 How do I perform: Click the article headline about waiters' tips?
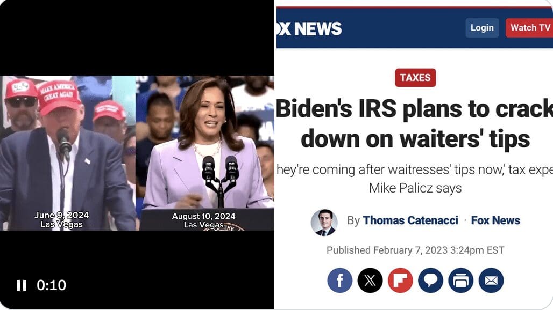(x=415, y=123)
